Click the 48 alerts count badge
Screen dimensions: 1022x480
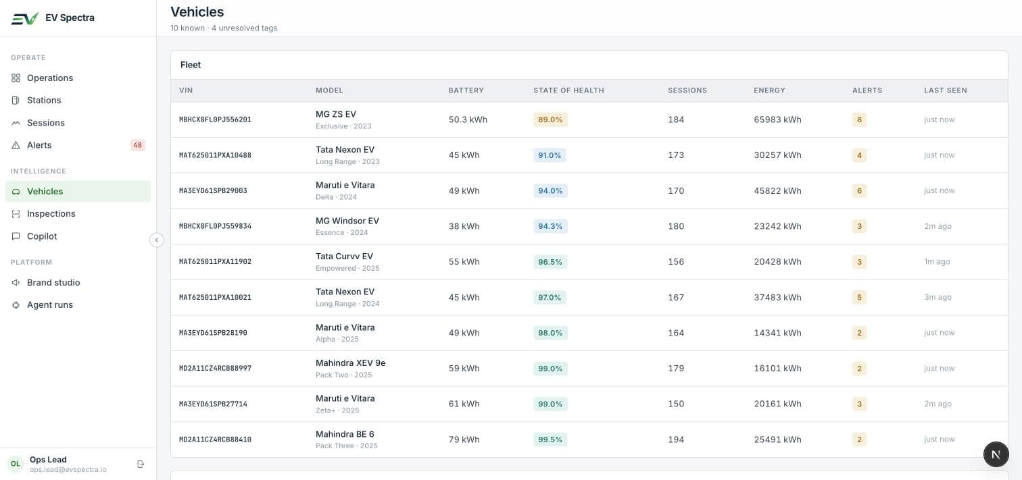(x=138, y=145)
